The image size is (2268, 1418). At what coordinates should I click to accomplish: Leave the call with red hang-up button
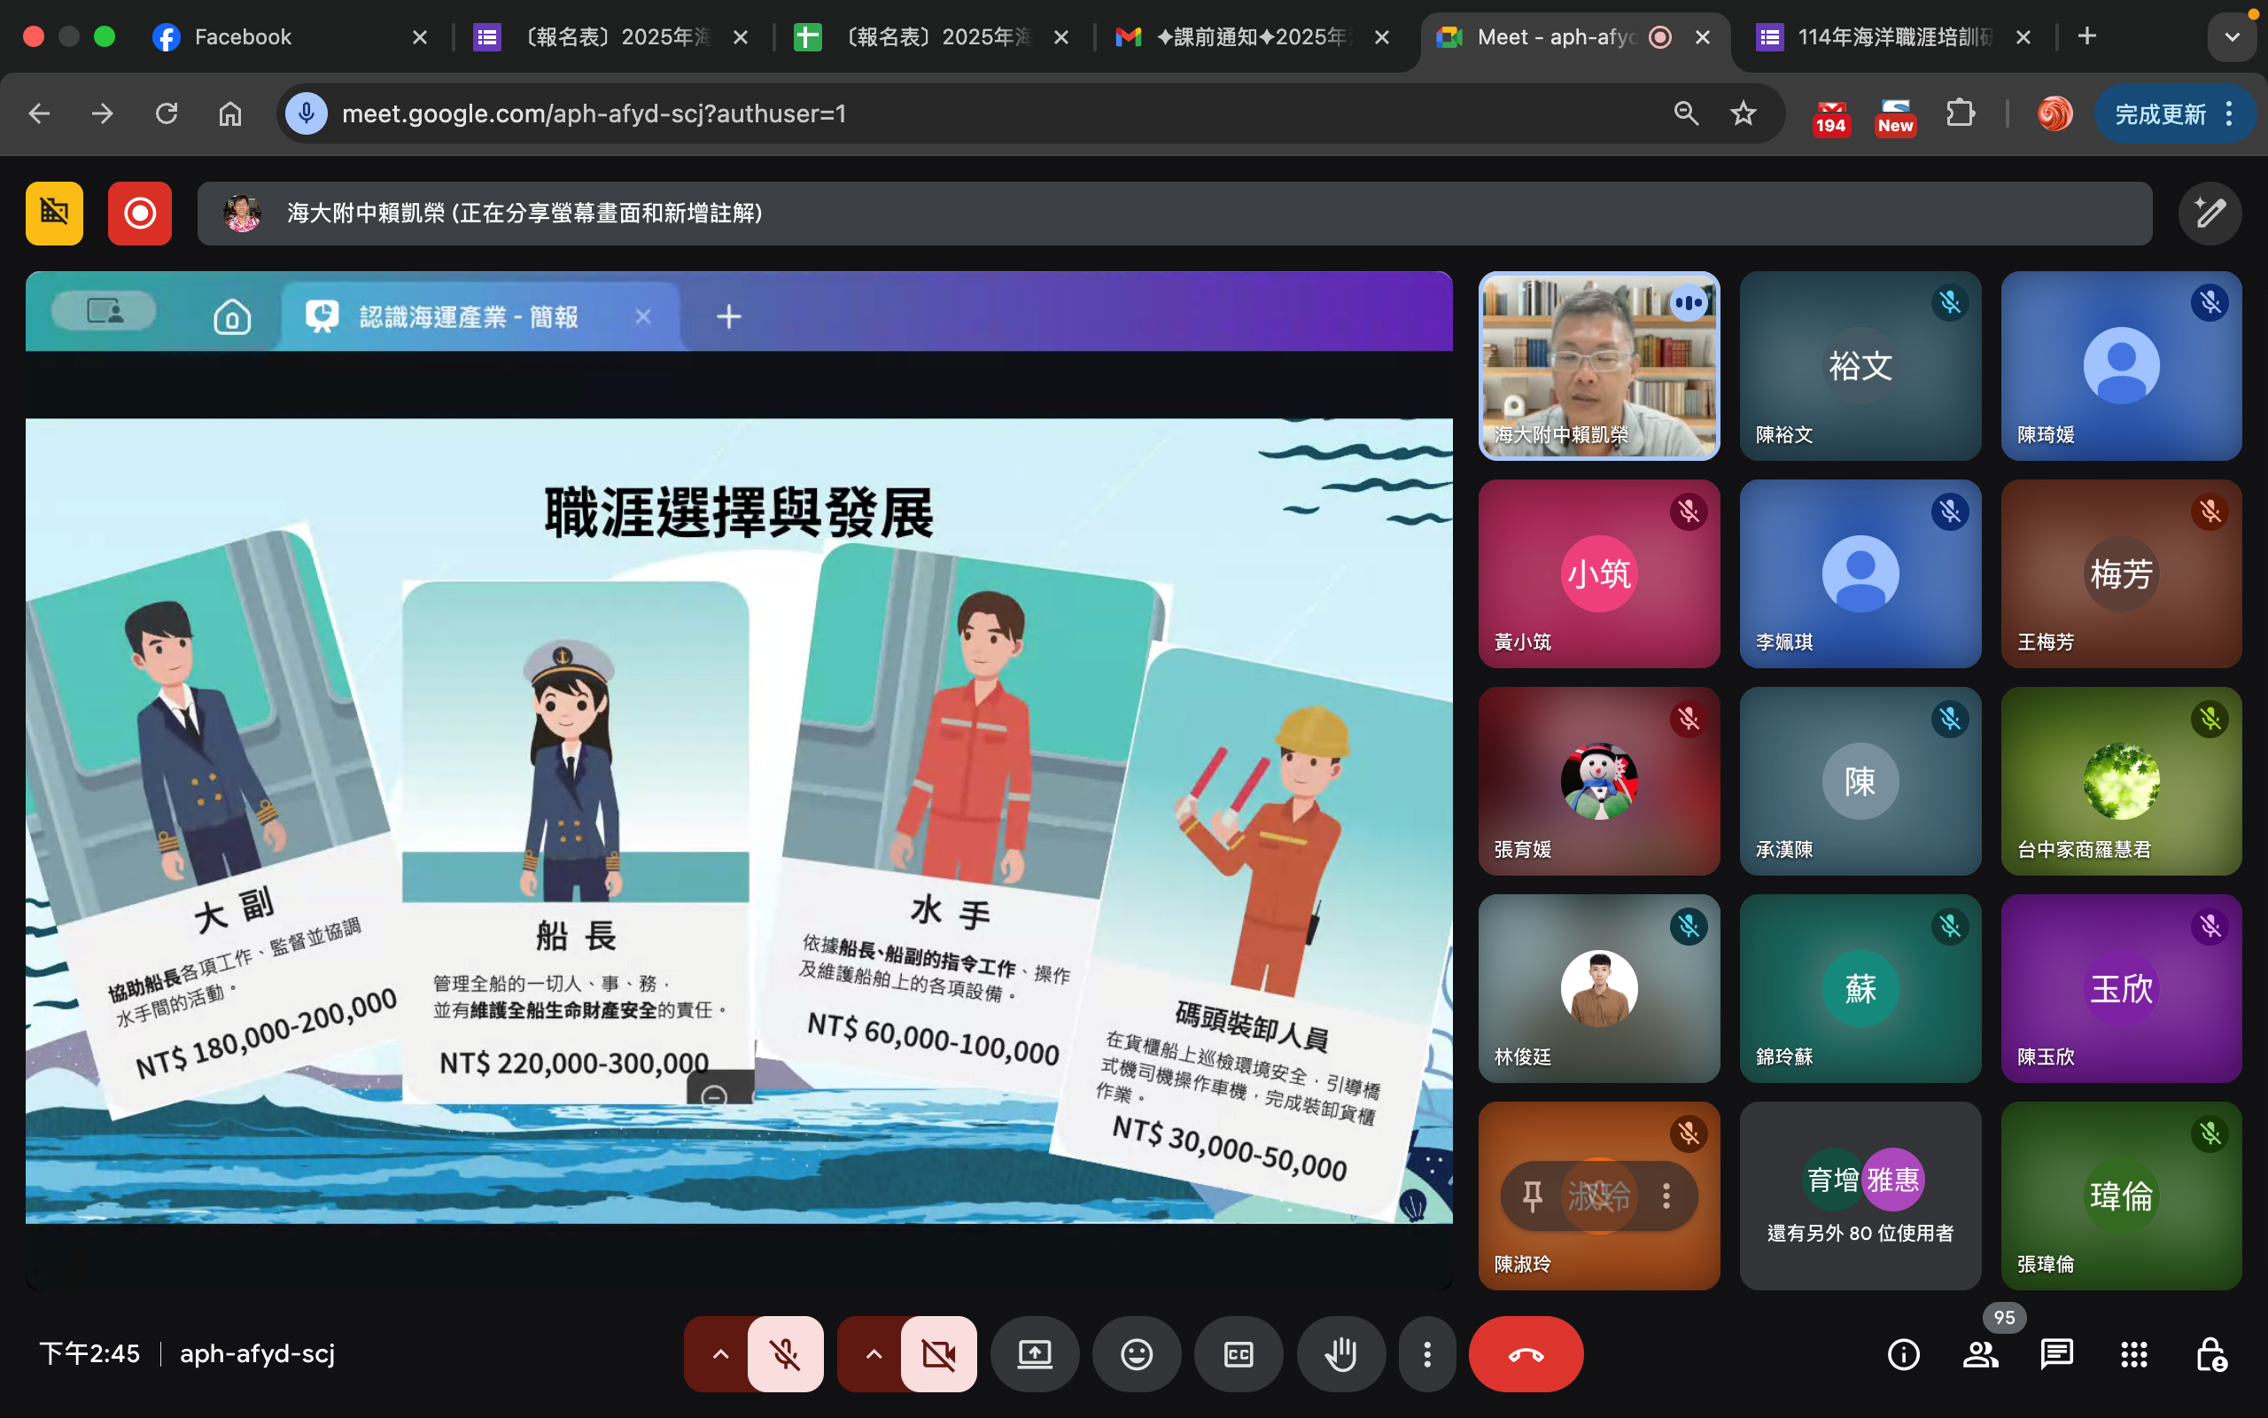tap(1525, 1353)
